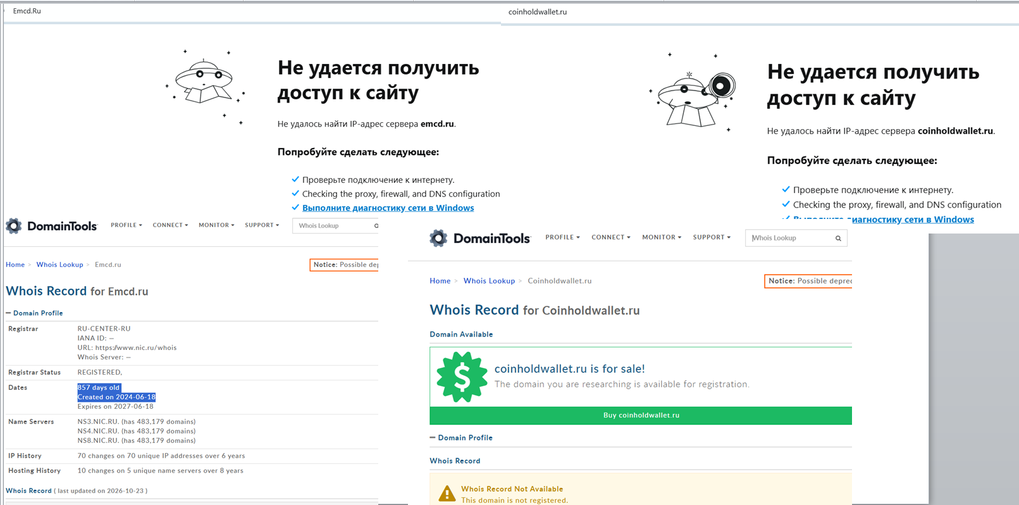Click search magnifier in Coinholdwallet Whois Lookup box
The image size is (1019, 505).
[838, 239]
